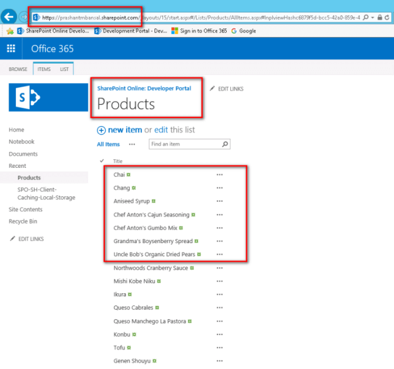Switch to the LIST ribbon tab
Viewport: 394px width, 369px height.
64,69
